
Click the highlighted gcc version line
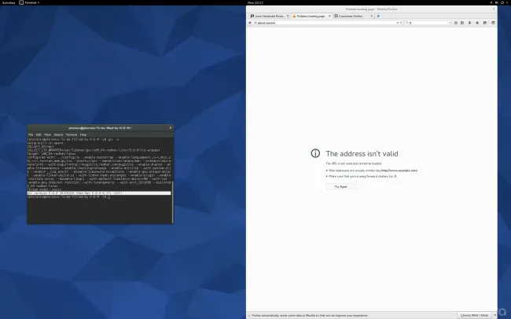click(99, 193)
